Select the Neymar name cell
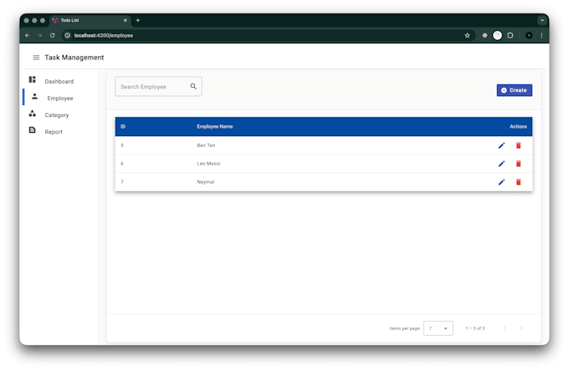 206,182
